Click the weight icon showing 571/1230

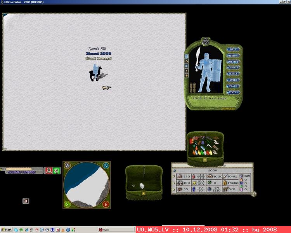(210, 189)
